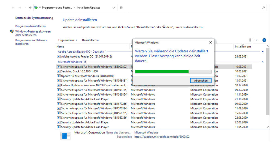This screenshot has height=146, width=279.
Task: Select first Security Update for Adobe Flash Player 21.10.2020
Action: 85,99
